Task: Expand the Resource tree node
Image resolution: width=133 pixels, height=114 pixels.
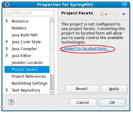Action: coord(7,21)
